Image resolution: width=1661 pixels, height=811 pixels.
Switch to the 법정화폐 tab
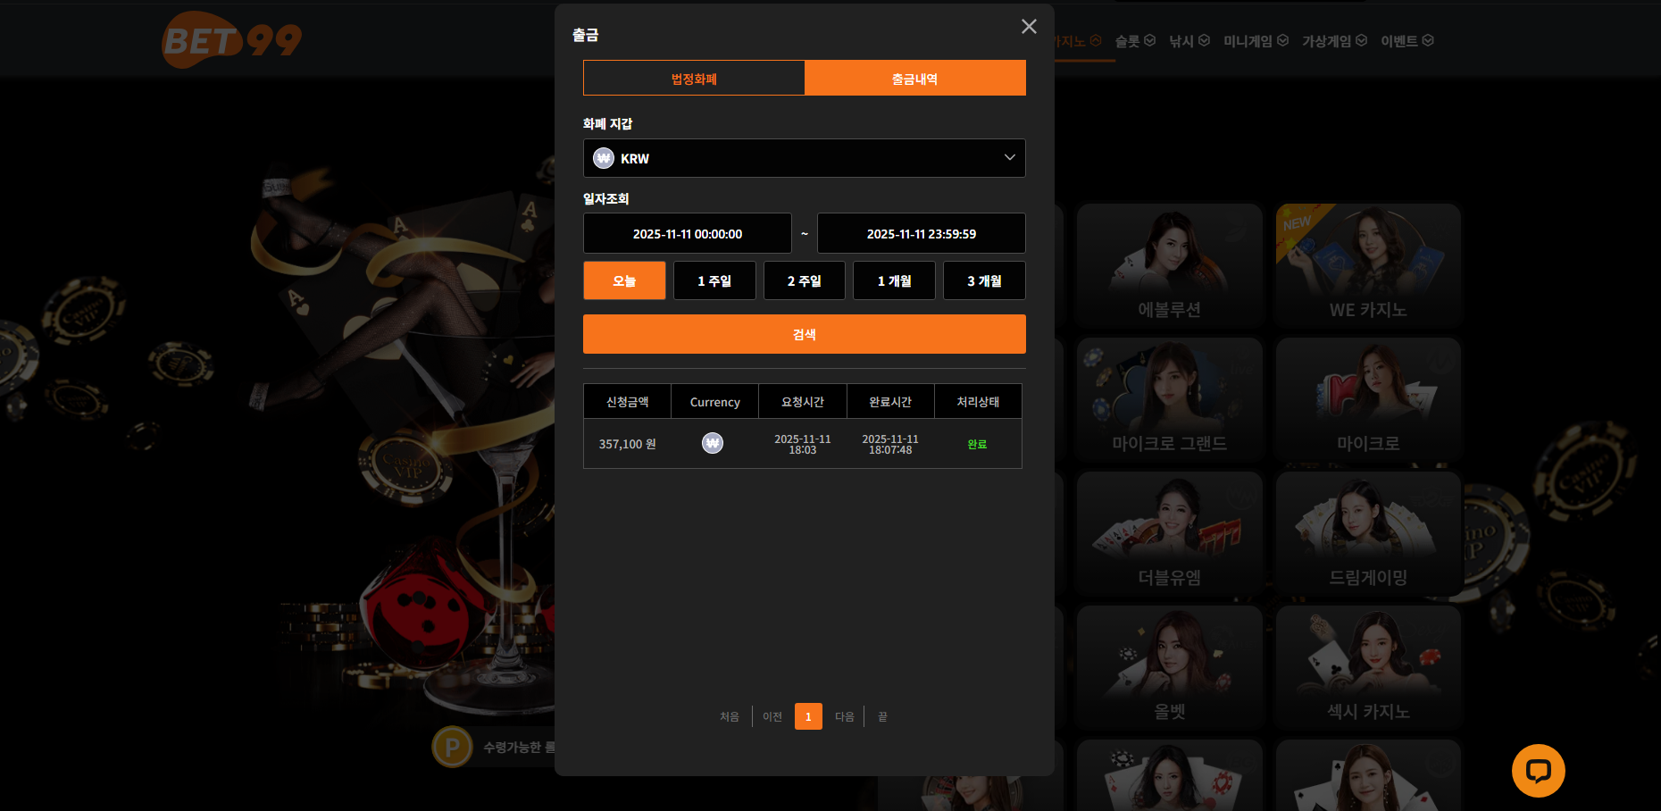694,79
